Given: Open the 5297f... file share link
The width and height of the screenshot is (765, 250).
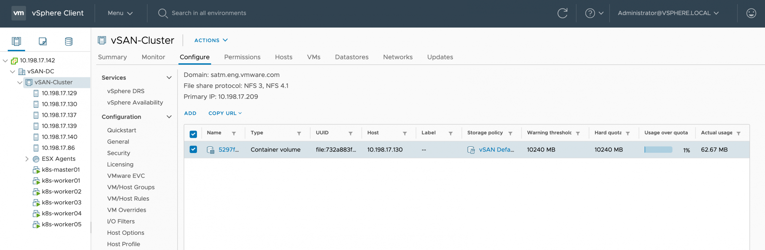Looking at the screenshot, I should point(229,150).
